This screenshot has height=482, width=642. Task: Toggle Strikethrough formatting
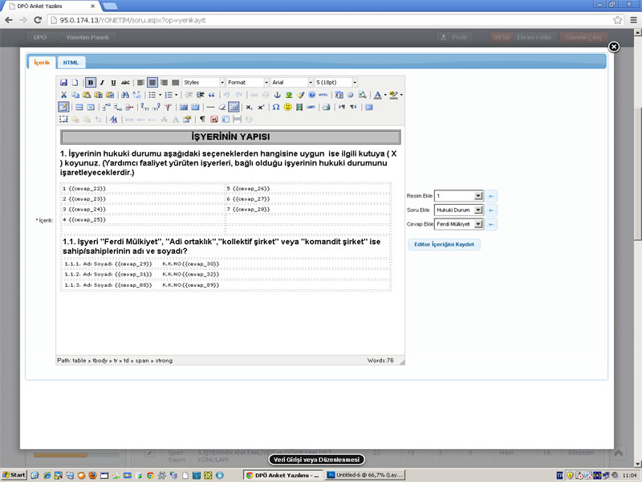(125, 83)
